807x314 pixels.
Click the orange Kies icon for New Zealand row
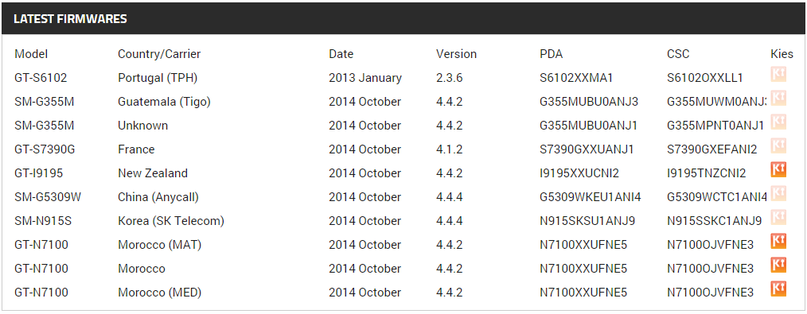pos(778,170)
